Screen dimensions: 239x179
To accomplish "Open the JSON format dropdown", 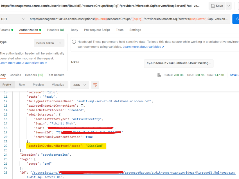I will tap(79, 85).
